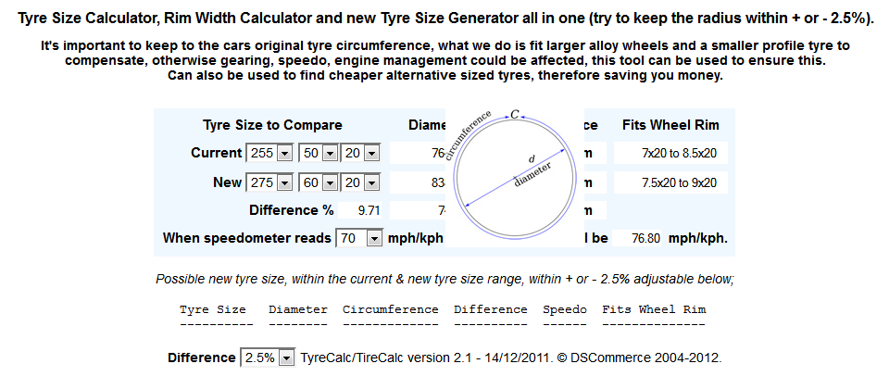Expand the New tyre profile 60 dropdown
Image resolution: width=889 pixels, height=389 pixels.
(x=319, y=182)
